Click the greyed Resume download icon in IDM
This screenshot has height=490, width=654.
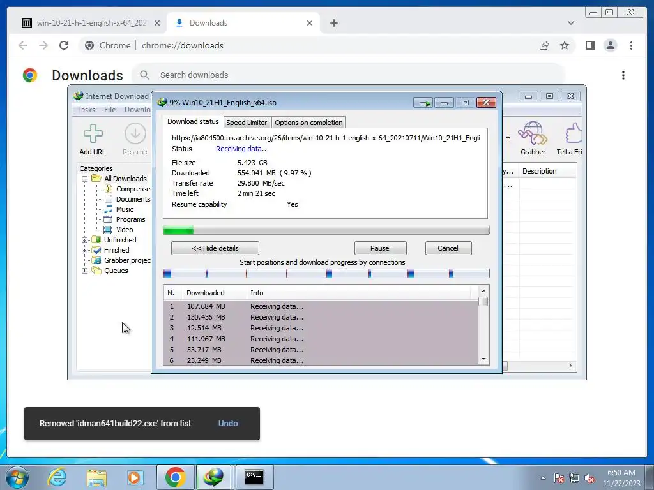click(x=135, y=134)
